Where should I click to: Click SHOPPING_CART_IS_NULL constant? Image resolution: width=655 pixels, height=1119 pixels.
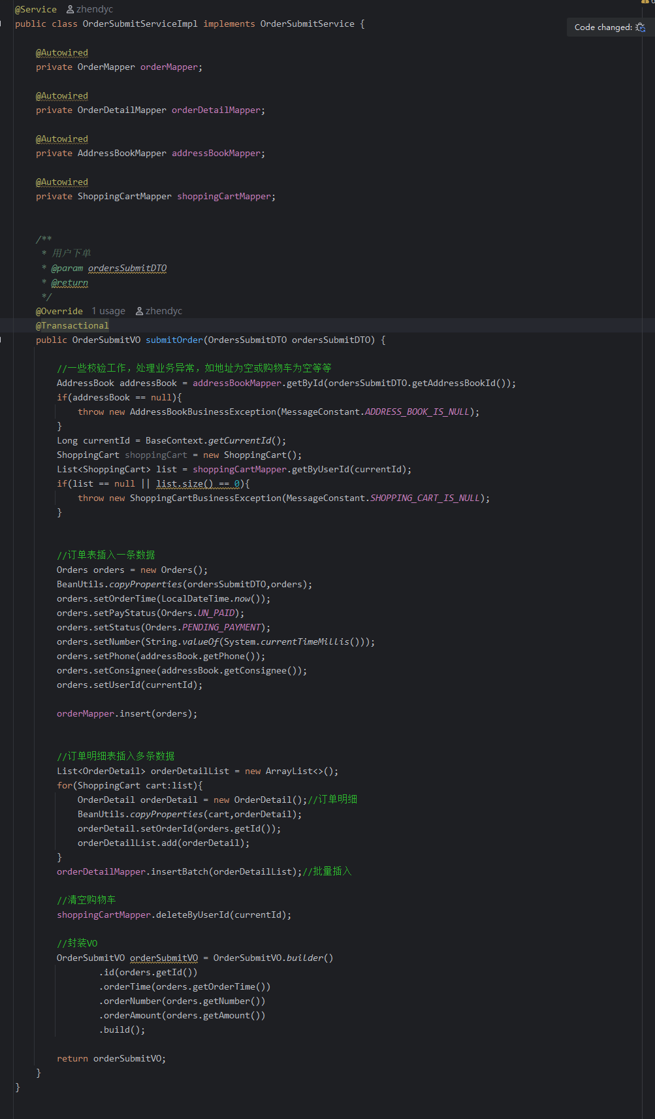tap(425, 498)
